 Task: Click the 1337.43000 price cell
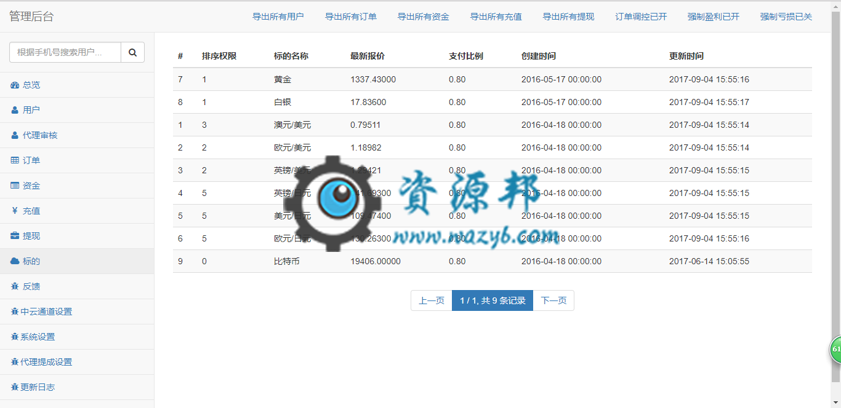(373, 79)
